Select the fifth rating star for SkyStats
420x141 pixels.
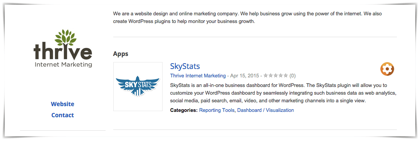[x=286, y=76]
